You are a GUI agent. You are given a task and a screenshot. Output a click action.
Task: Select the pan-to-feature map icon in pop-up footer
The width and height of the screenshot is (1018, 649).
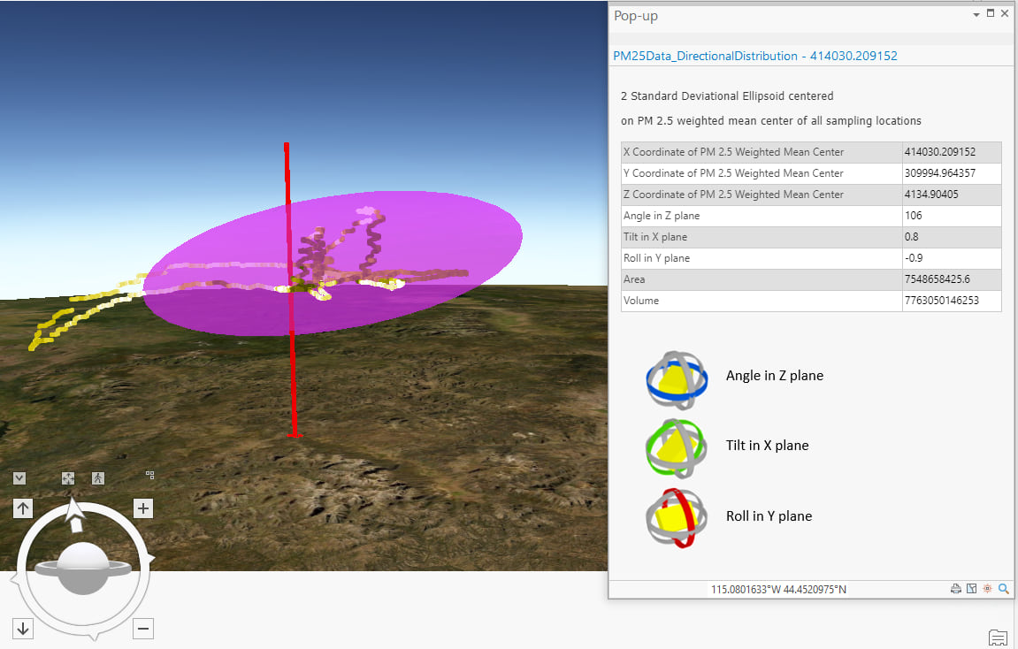pos(971,588)
